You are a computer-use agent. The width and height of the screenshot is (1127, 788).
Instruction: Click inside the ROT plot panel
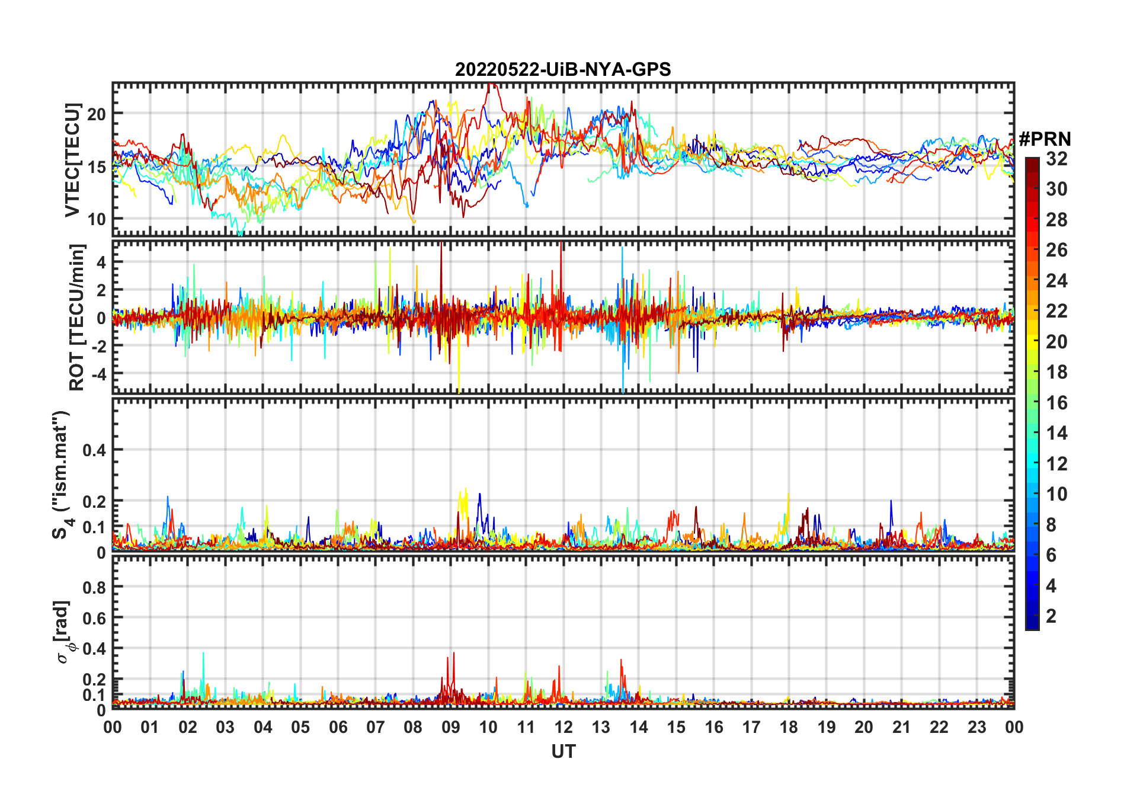tap(563, 317)
